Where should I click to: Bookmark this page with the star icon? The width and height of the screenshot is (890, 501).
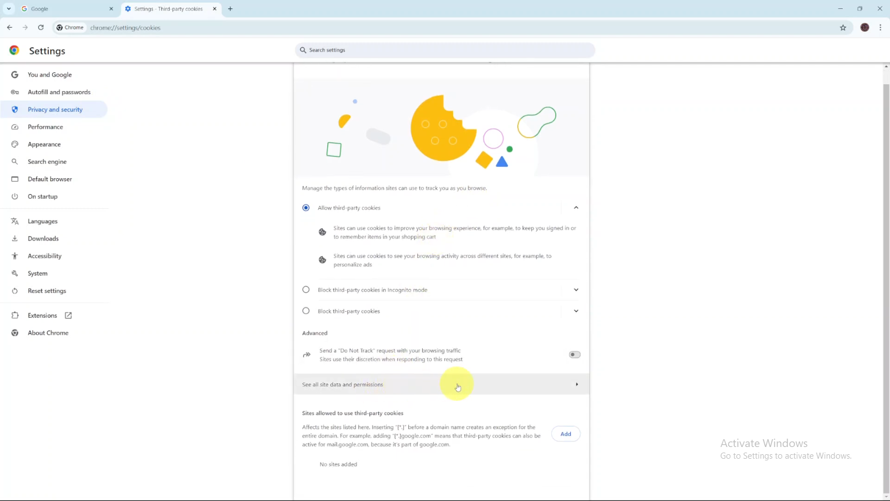(843, 27)
